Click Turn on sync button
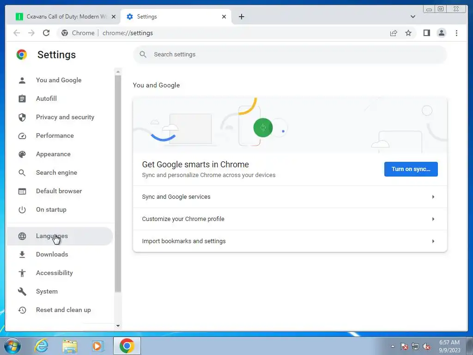Image resolution: width=473 pixels, height=355 pixels. tap(411, 169)
